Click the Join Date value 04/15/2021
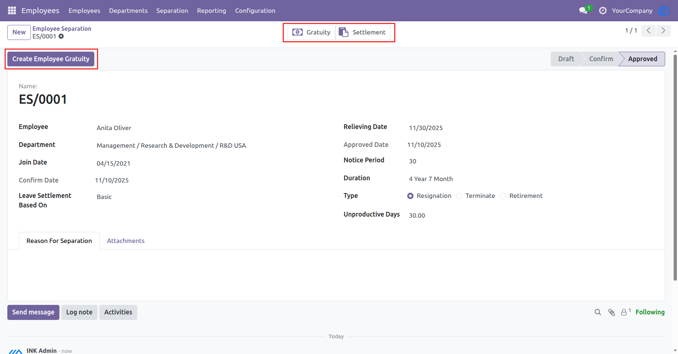The image size is (678, 354). [x=113, y=163]
